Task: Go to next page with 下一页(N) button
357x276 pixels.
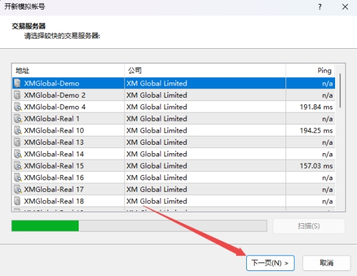Action: tap(270, 263)
